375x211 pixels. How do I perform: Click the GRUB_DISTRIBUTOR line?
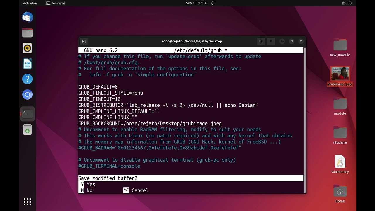pos(168,105)
